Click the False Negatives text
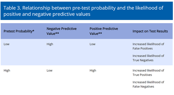The image size is (174, 95). pyautogui.click(x=143, y=87)
